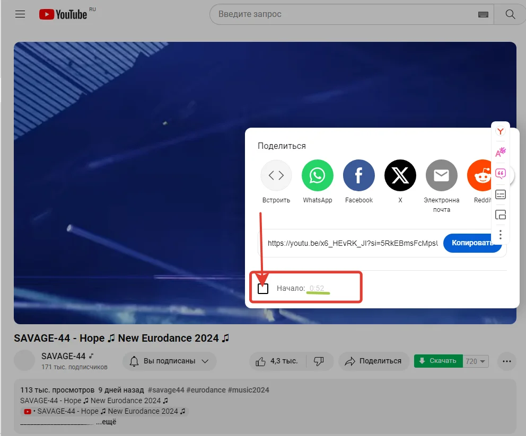Image resolution: width=526 pixels, height=436 pixels.
Task: Click the share URL text field
Action: coord(353,243)
